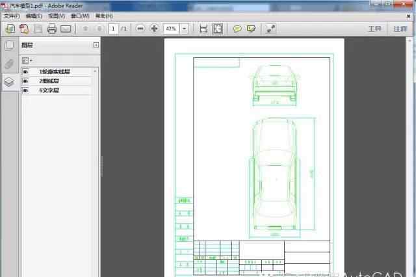The height and width of the screenshot is (277, 416).
Task: Select the 6文字层 layer name
Action: coord(49,90)
